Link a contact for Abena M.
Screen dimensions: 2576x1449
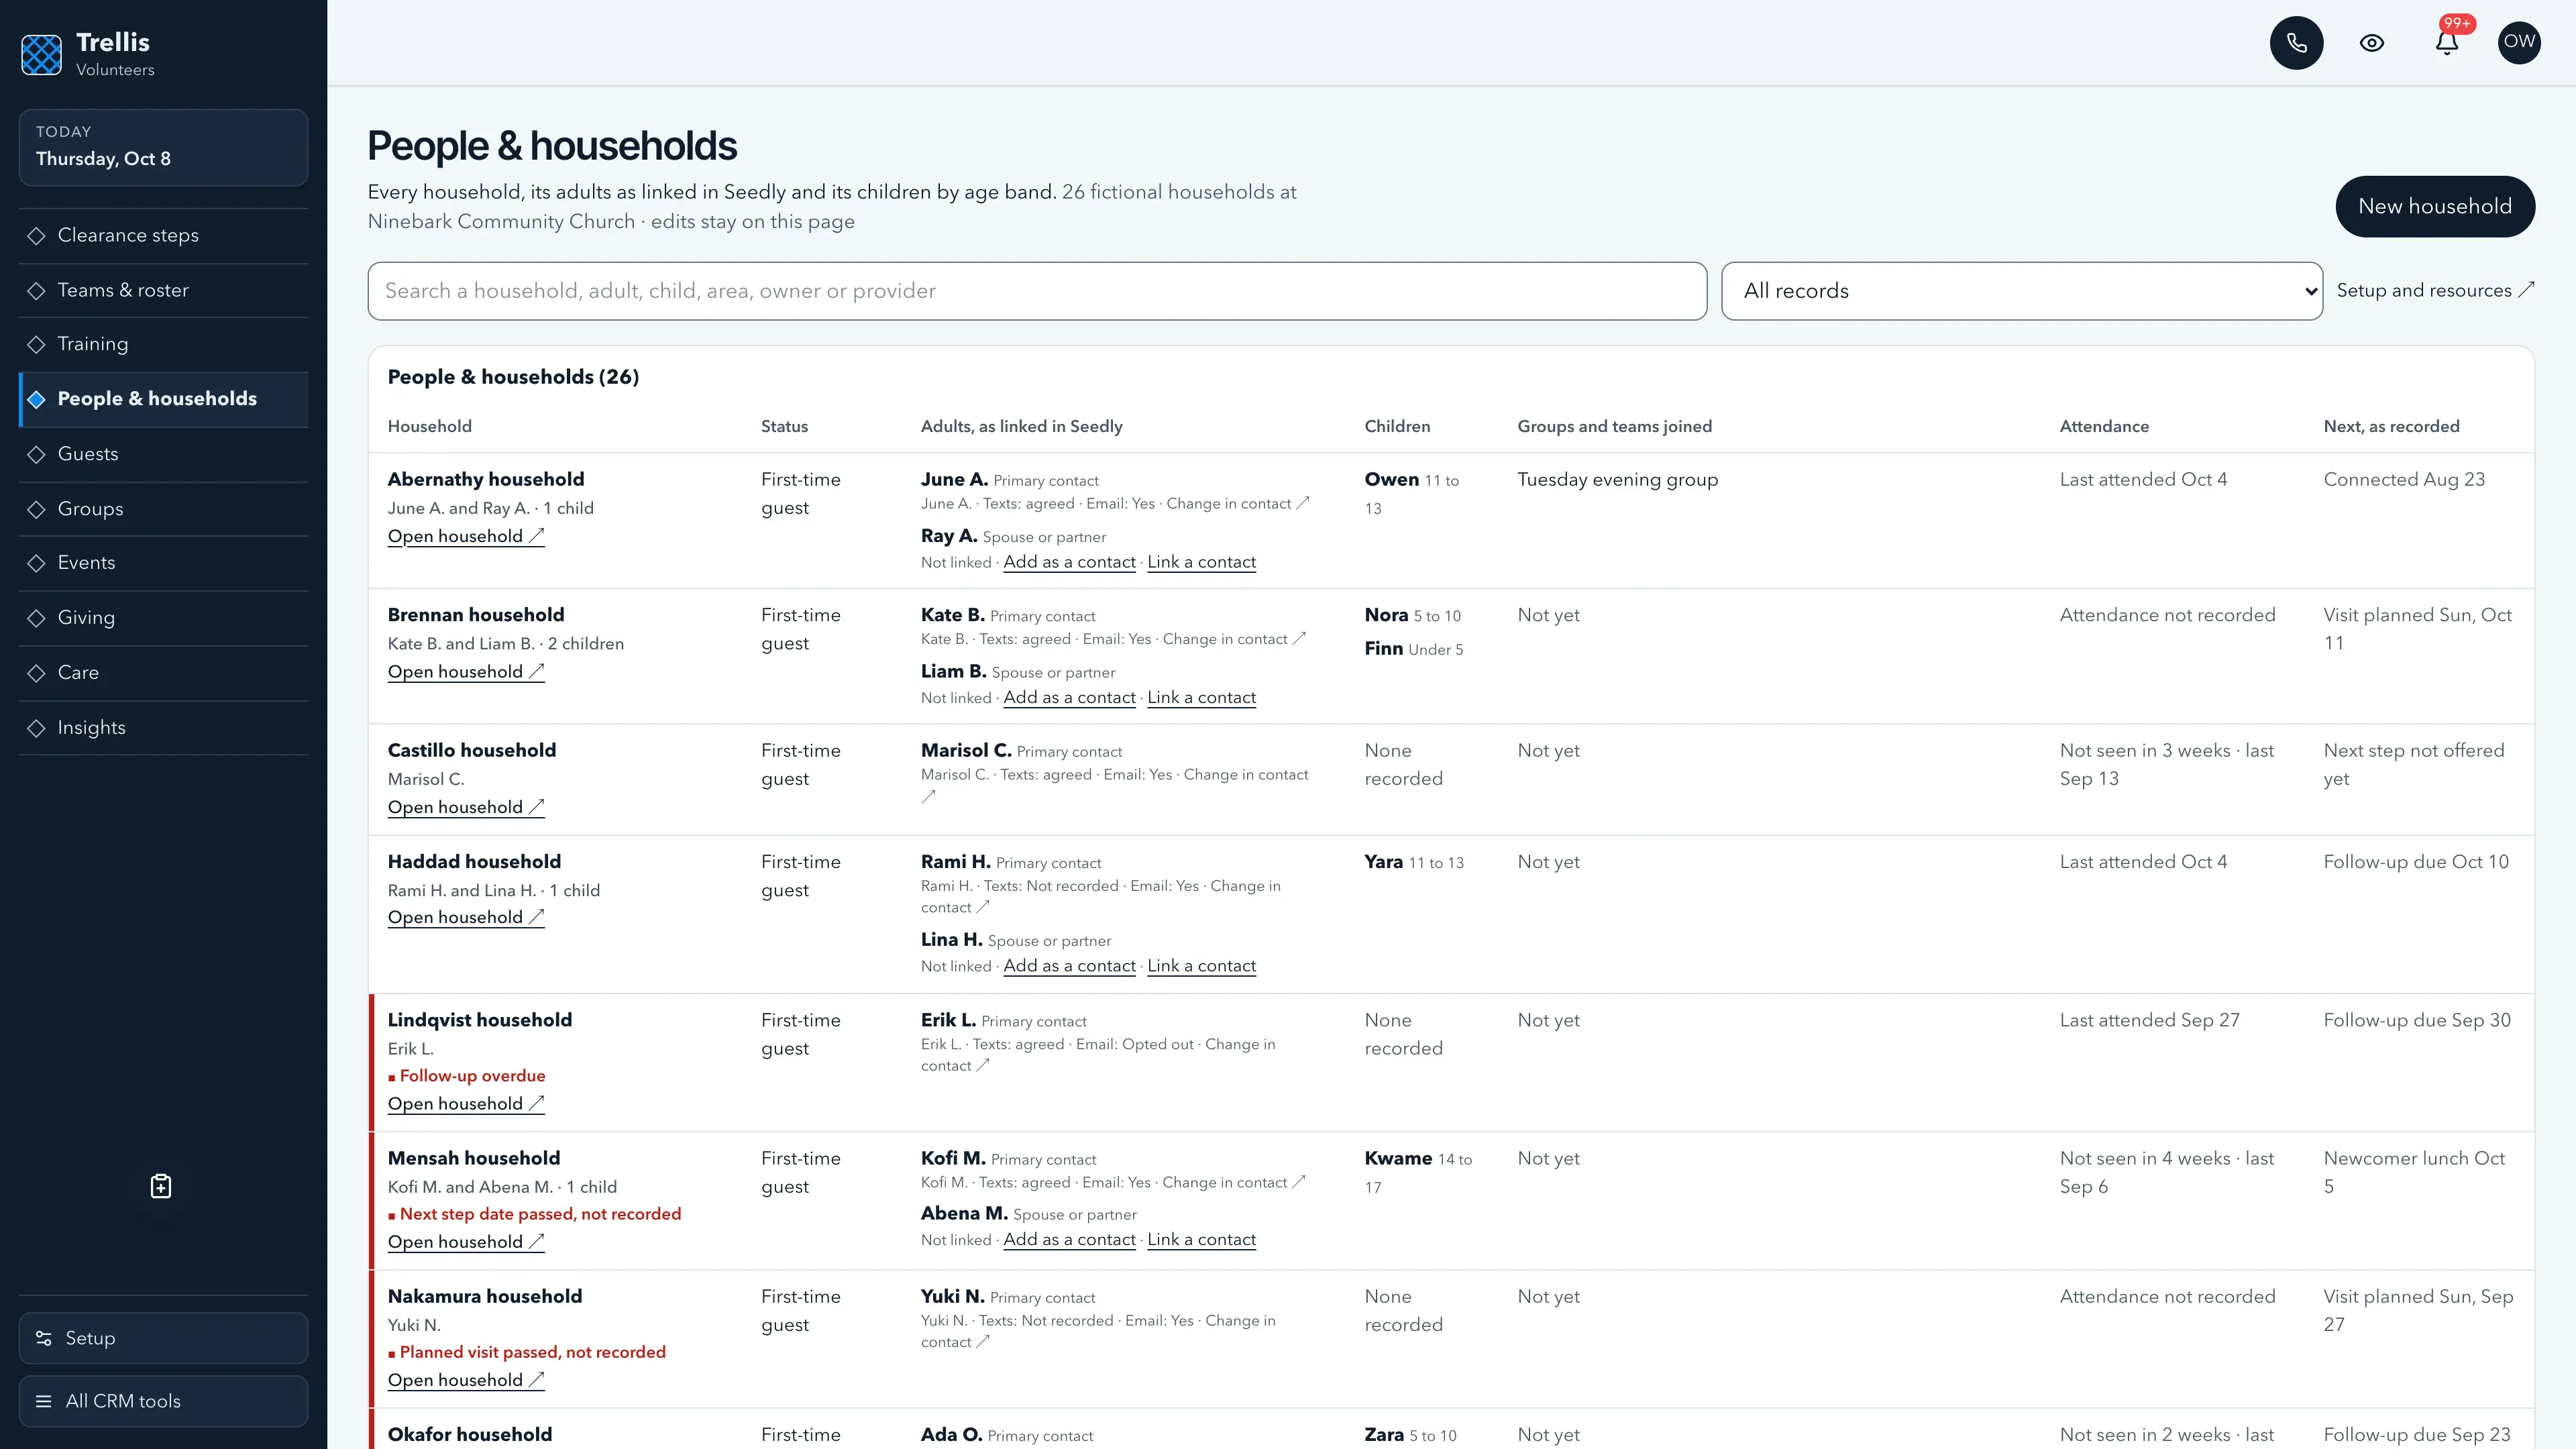(x=1201, y=1240)
